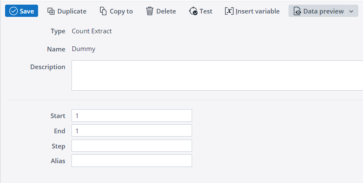The height and width of the screenshot is (183, 363).
Task: Click the Delete trash can icon
Action: click(x=149, y=11)
